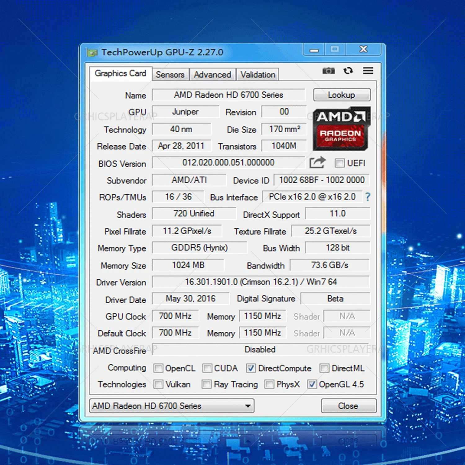Switch to the Sensors tab
Viewport: 465px width, 465px height.
click(170, 75)
